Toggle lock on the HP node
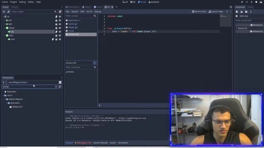Viewport: 264px width, 148px height. point(56,21)
